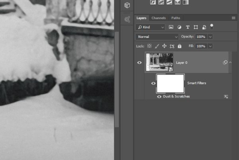Filter for shape layers icon
This screenshot has width=239, height=160.
[196, 27]
